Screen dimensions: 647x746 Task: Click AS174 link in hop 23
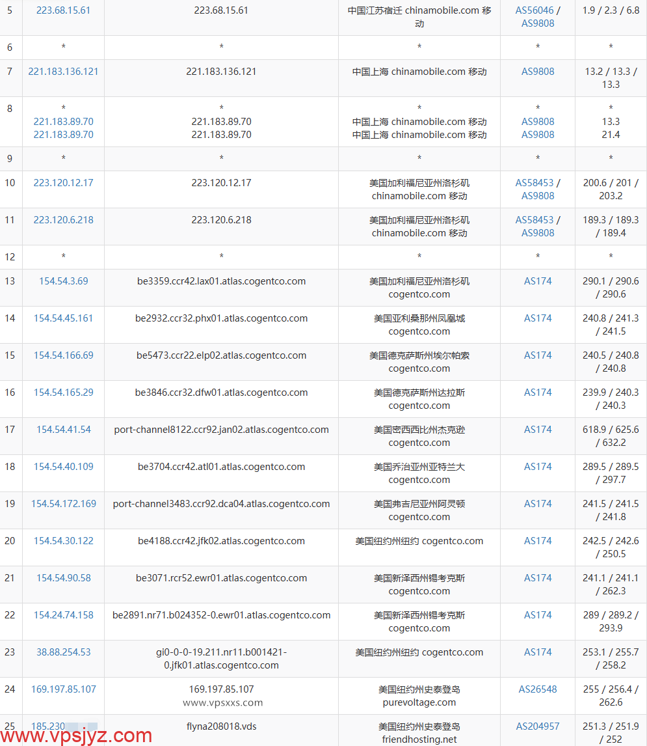[538, 652]
